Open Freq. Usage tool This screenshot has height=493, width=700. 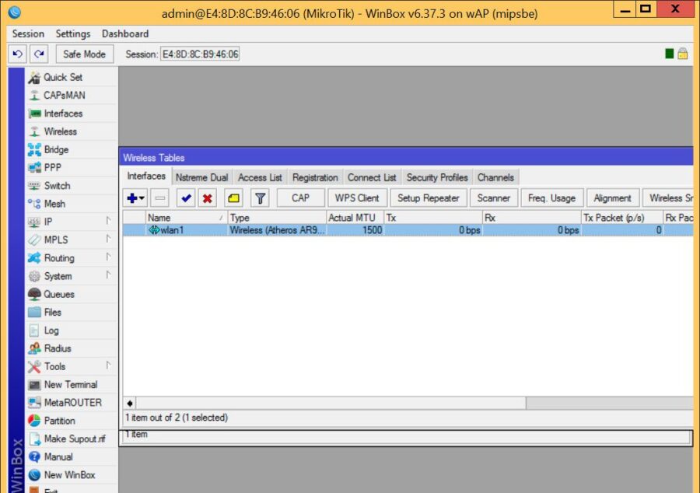click(551, 198)
